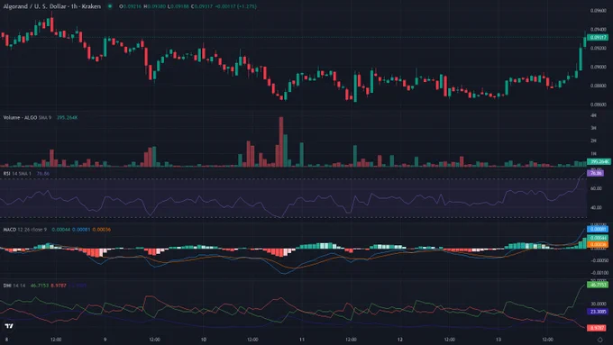The height and width of the screenshot is (345, 613).
Task: Click the DMI 14 14 indicator legend
Action: coord(14,286)
